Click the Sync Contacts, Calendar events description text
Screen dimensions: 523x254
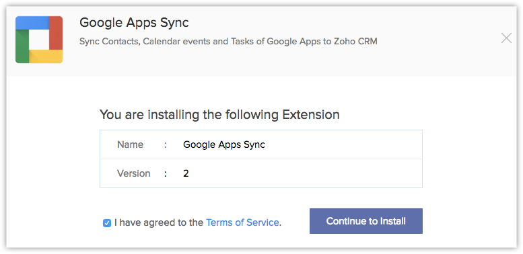(228, 42)
